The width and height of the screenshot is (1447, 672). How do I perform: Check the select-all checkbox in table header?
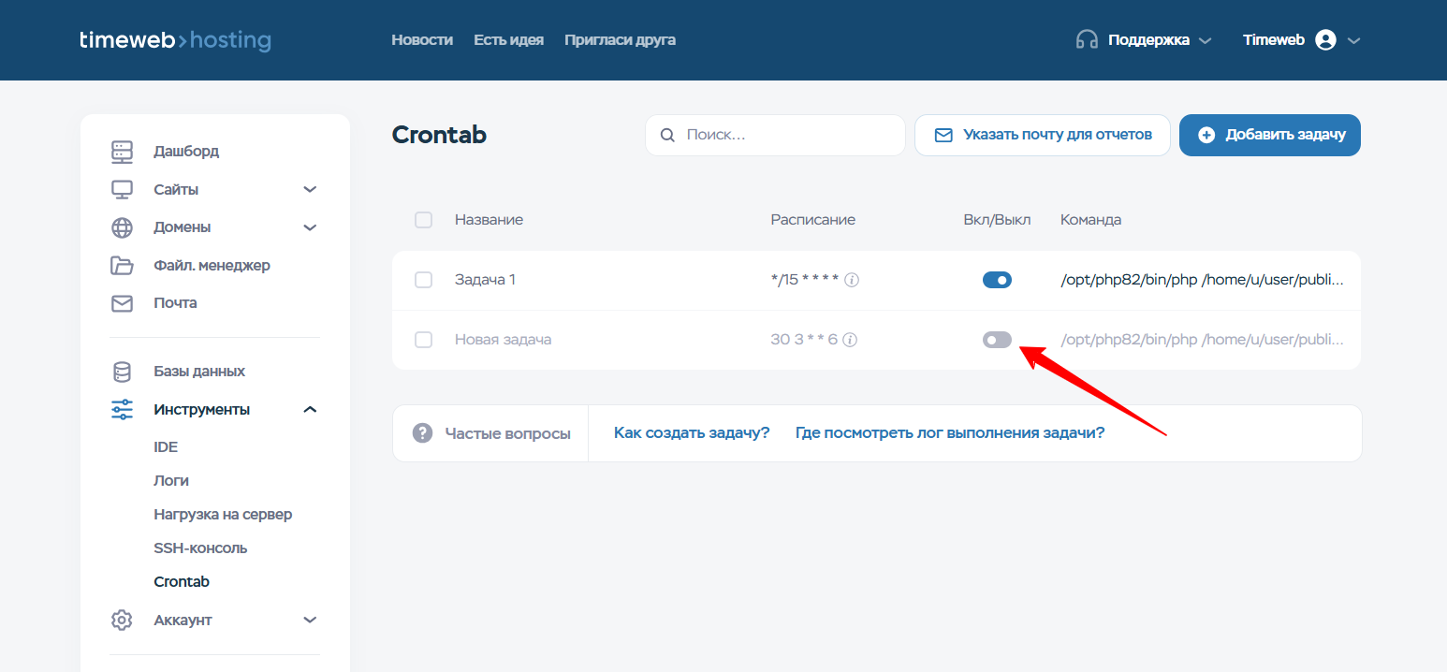tap(423, 220)
